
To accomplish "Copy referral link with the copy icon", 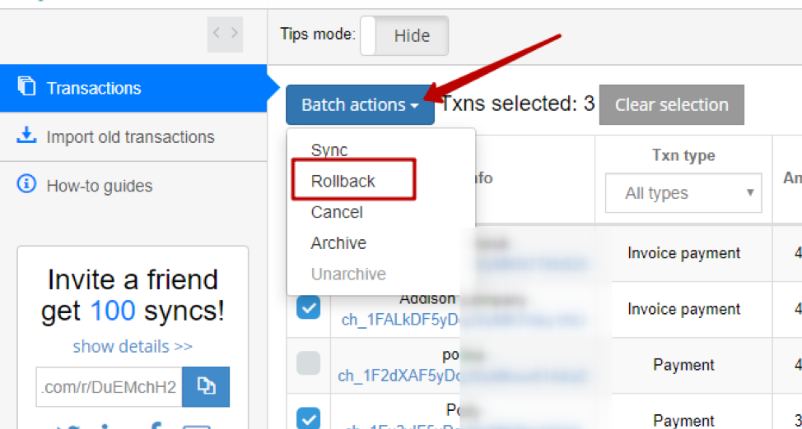I will (x=206, y=386).
